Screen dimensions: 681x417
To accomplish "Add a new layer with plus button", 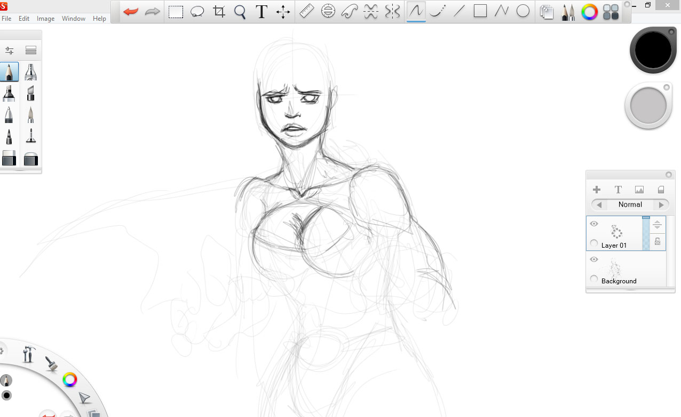I will click(x=597, y=190).
